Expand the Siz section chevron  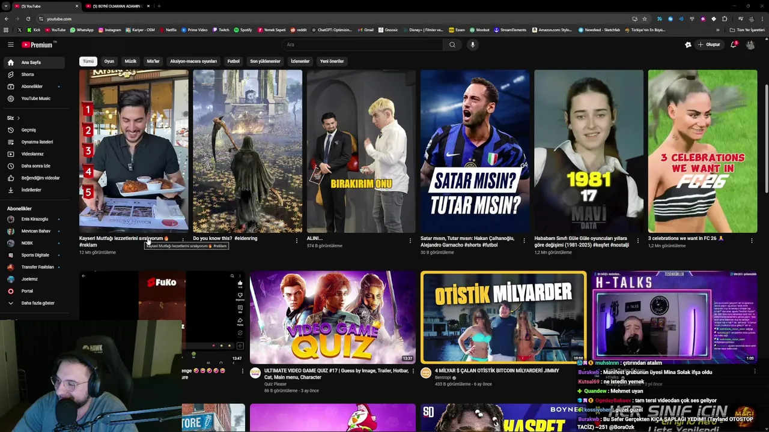click(18, 118)
